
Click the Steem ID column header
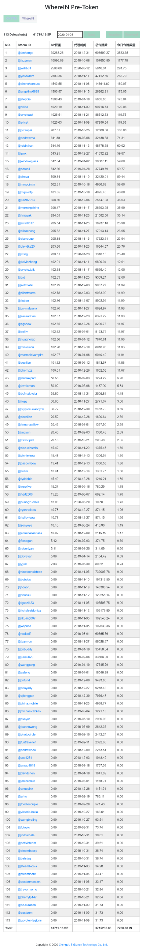(24, 45)
